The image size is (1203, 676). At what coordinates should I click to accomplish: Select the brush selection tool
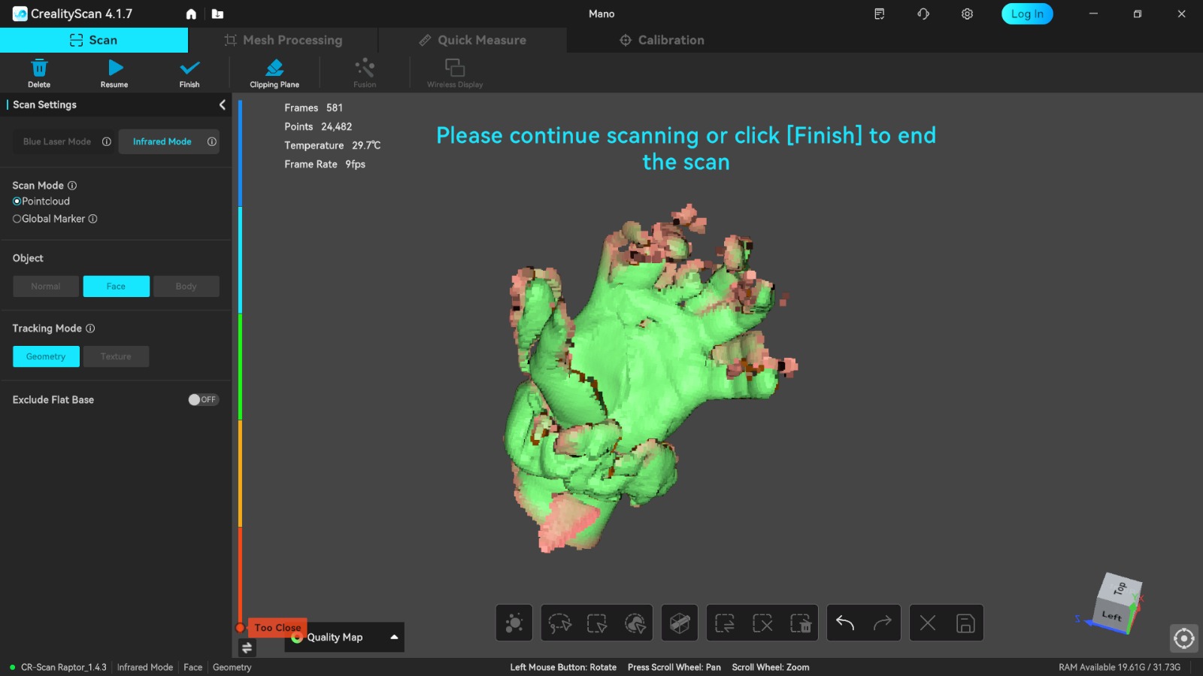point(635,623)
